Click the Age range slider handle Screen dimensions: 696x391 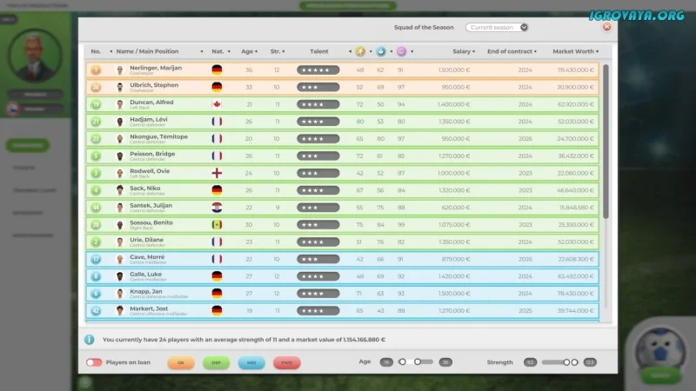point(418,361)
